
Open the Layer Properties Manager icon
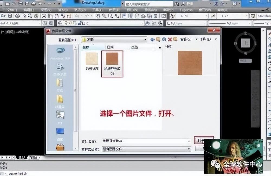pyautogui.click(x=60, y=23)
